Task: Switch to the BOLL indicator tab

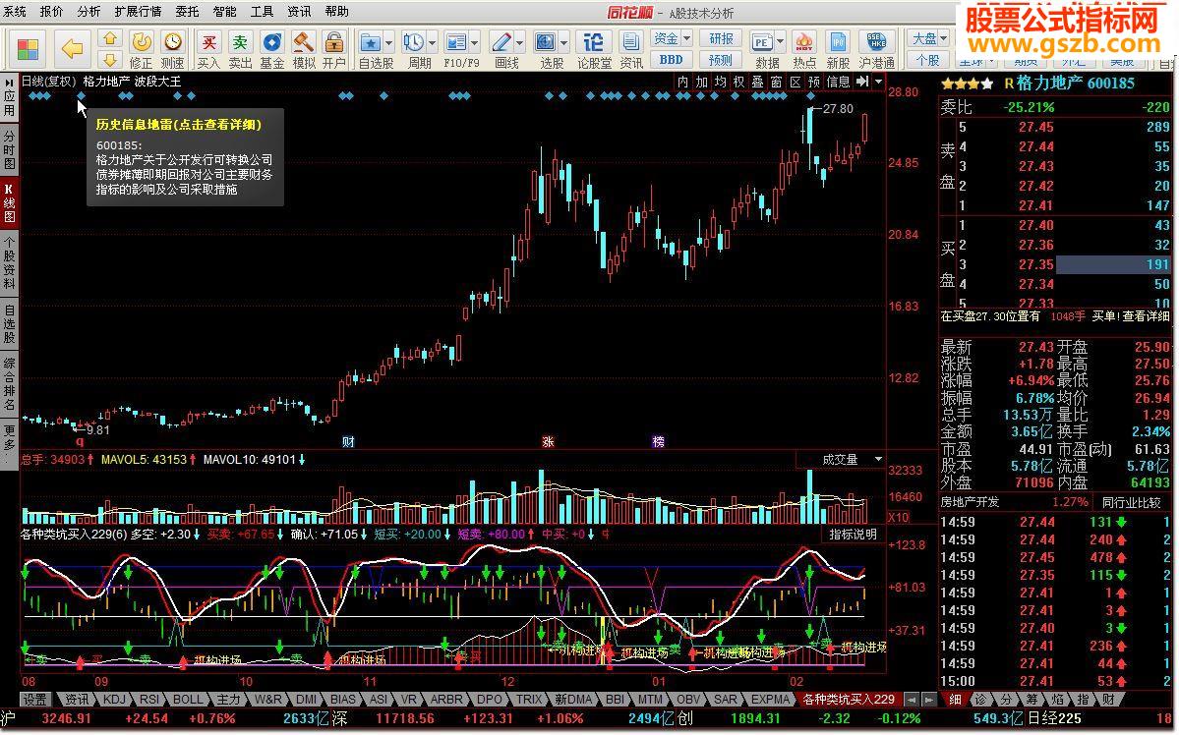Action: coord(188,700)
